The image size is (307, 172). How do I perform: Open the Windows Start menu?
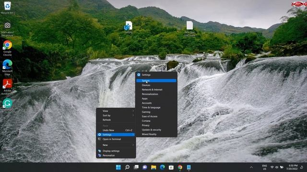(x=118, y=167)
